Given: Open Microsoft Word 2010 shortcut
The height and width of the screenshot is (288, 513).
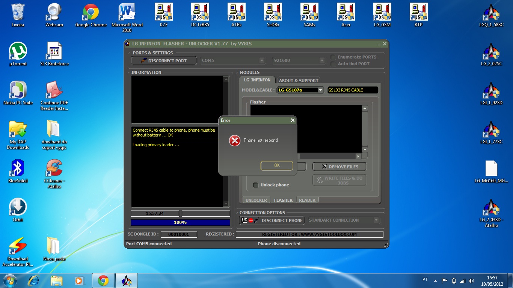Looking at the screenshot, I should pyautogui.click(x=127, y=18).
